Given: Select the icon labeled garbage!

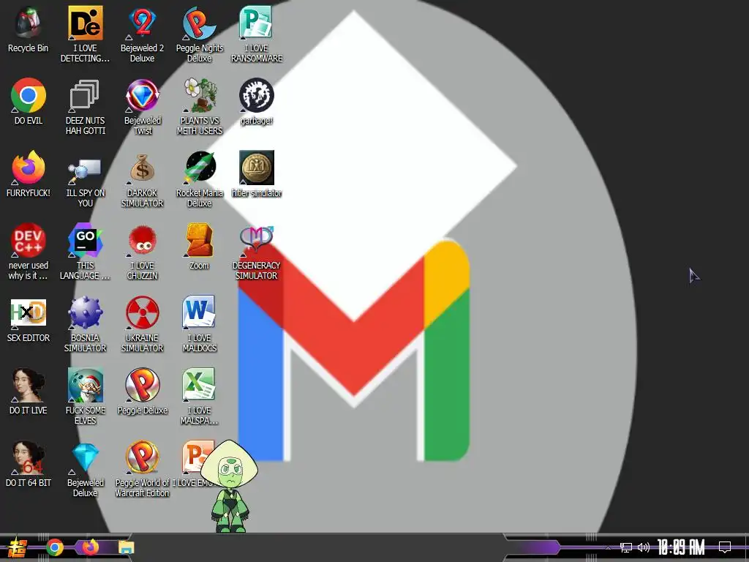Looking at the screenshot, I should (x=256, y=95).
